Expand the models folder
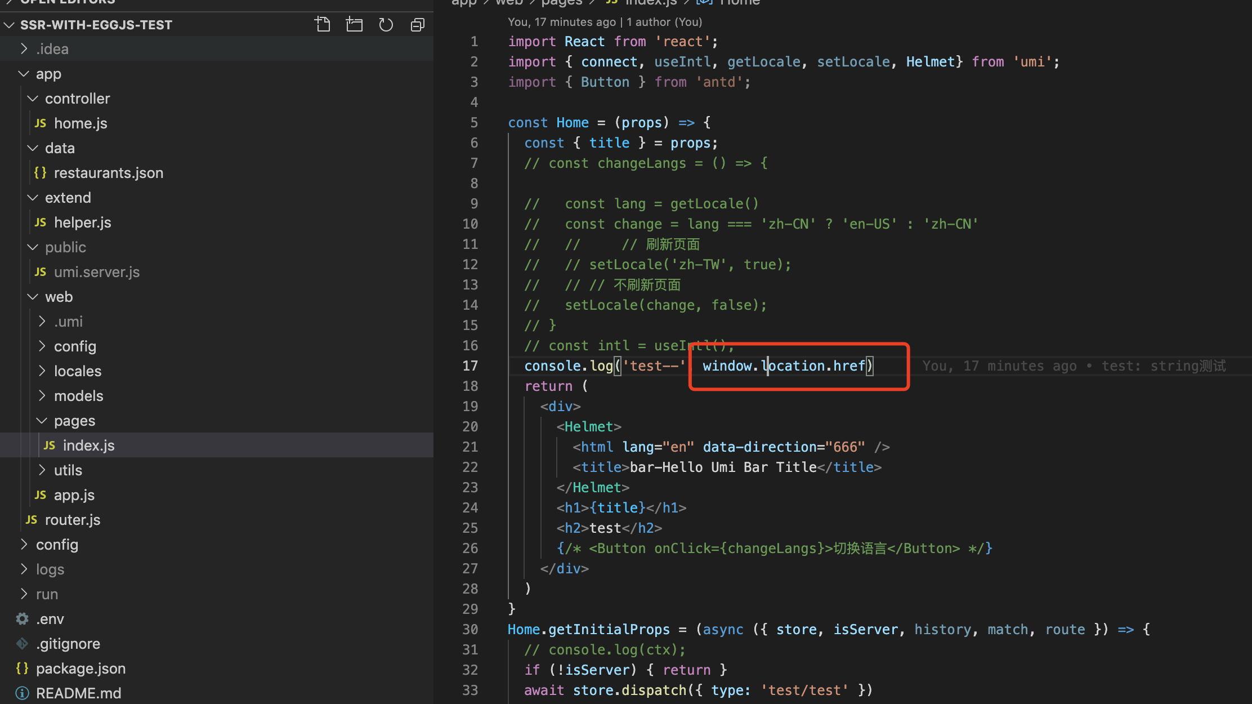This screenshot has width=1252, height=704. (42, 395)
